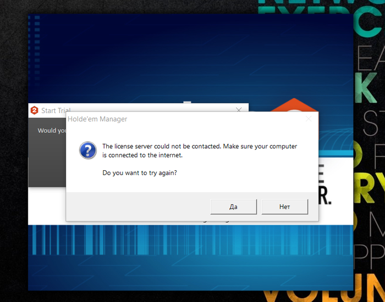Click the Holde'em Manager dialog title
385x302 pixels.
(97, 119)
